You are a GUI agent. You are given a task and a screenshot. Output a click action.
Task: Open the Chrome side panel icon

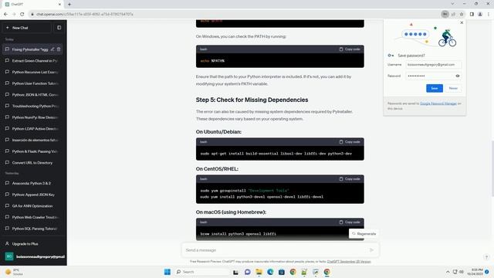[x=472, y=14]
